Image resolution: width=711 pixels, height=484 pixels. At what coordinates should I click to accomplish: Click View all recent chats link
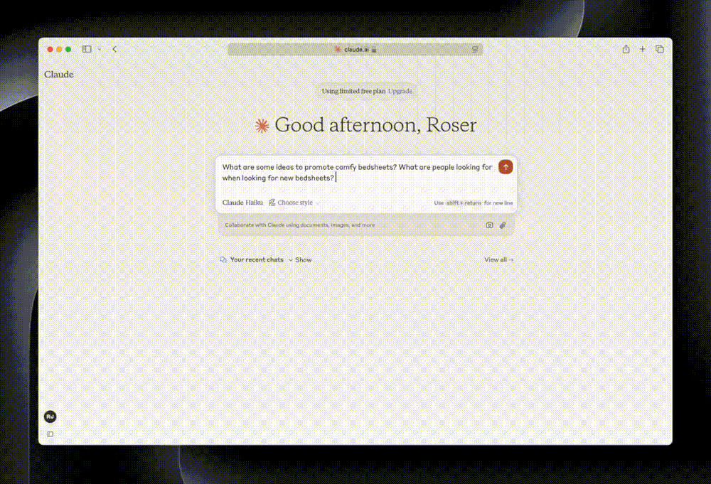tap(499, 259)
